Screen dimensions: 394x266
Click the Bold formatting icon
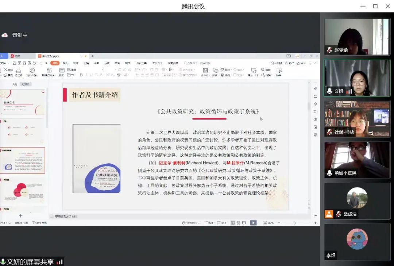point(81,75)
